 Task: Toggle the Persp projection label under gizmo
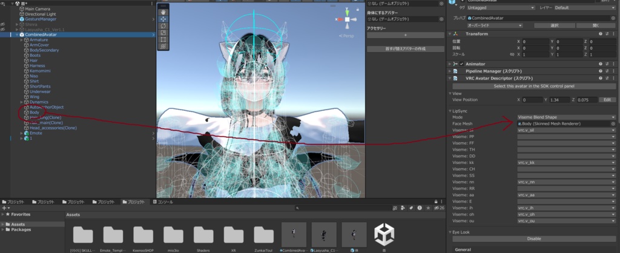[x=346, y=36]
